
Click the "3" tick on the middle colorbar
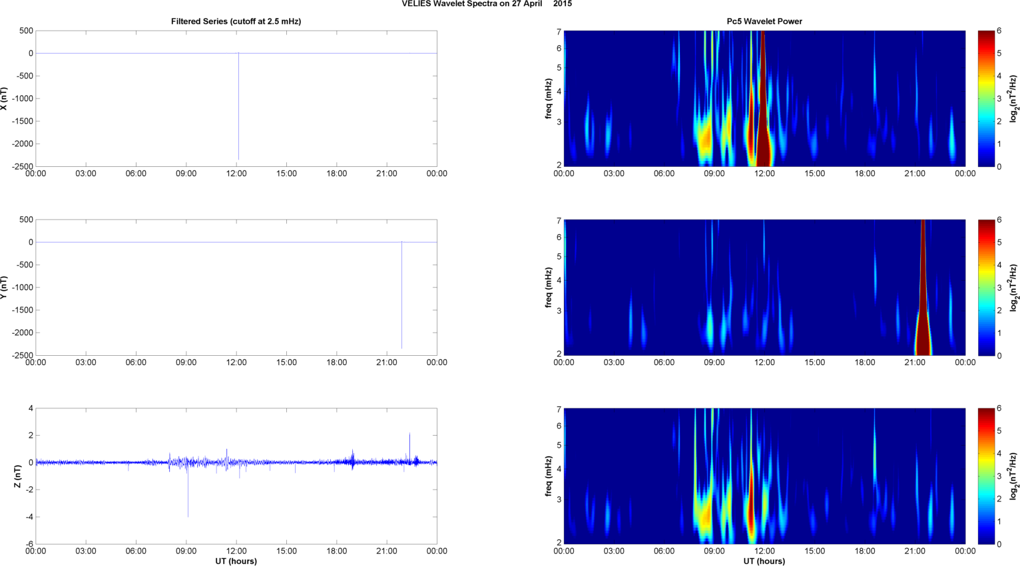coord(999,287)
